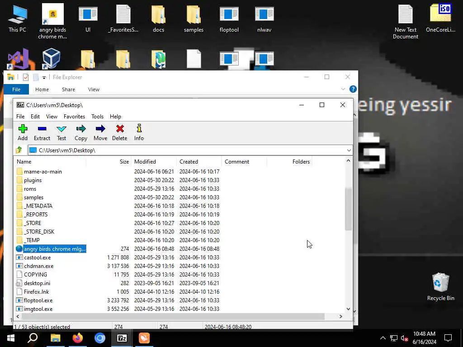The image size is (463, 347).
Task: Open the 7-Zip File menu
Action: 20,117
